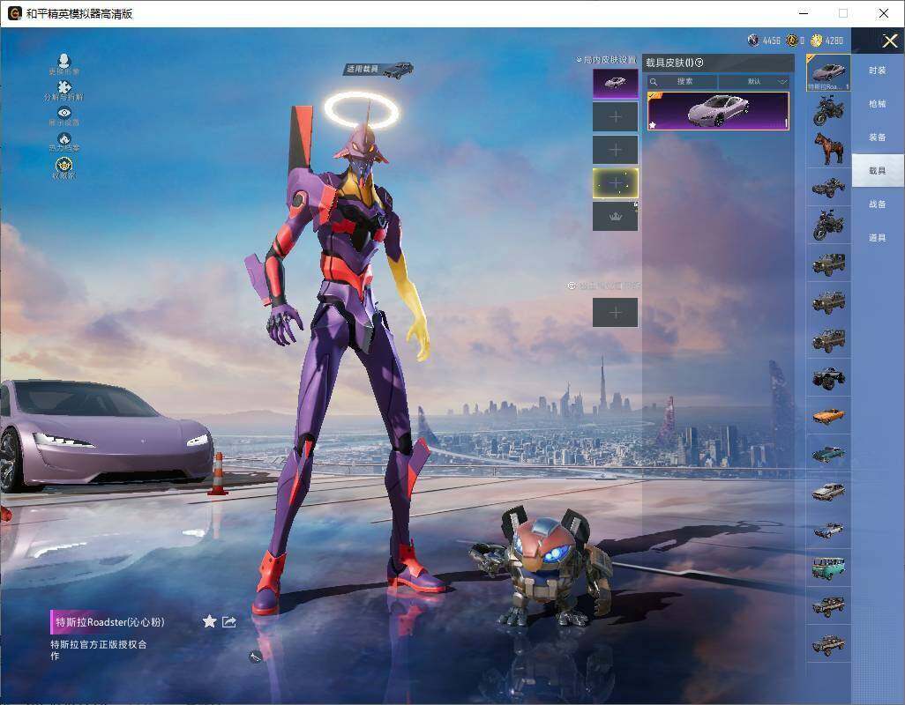Favorite the Tesla Roadster with star icon
905x705 pixels.
click(210, 620)
